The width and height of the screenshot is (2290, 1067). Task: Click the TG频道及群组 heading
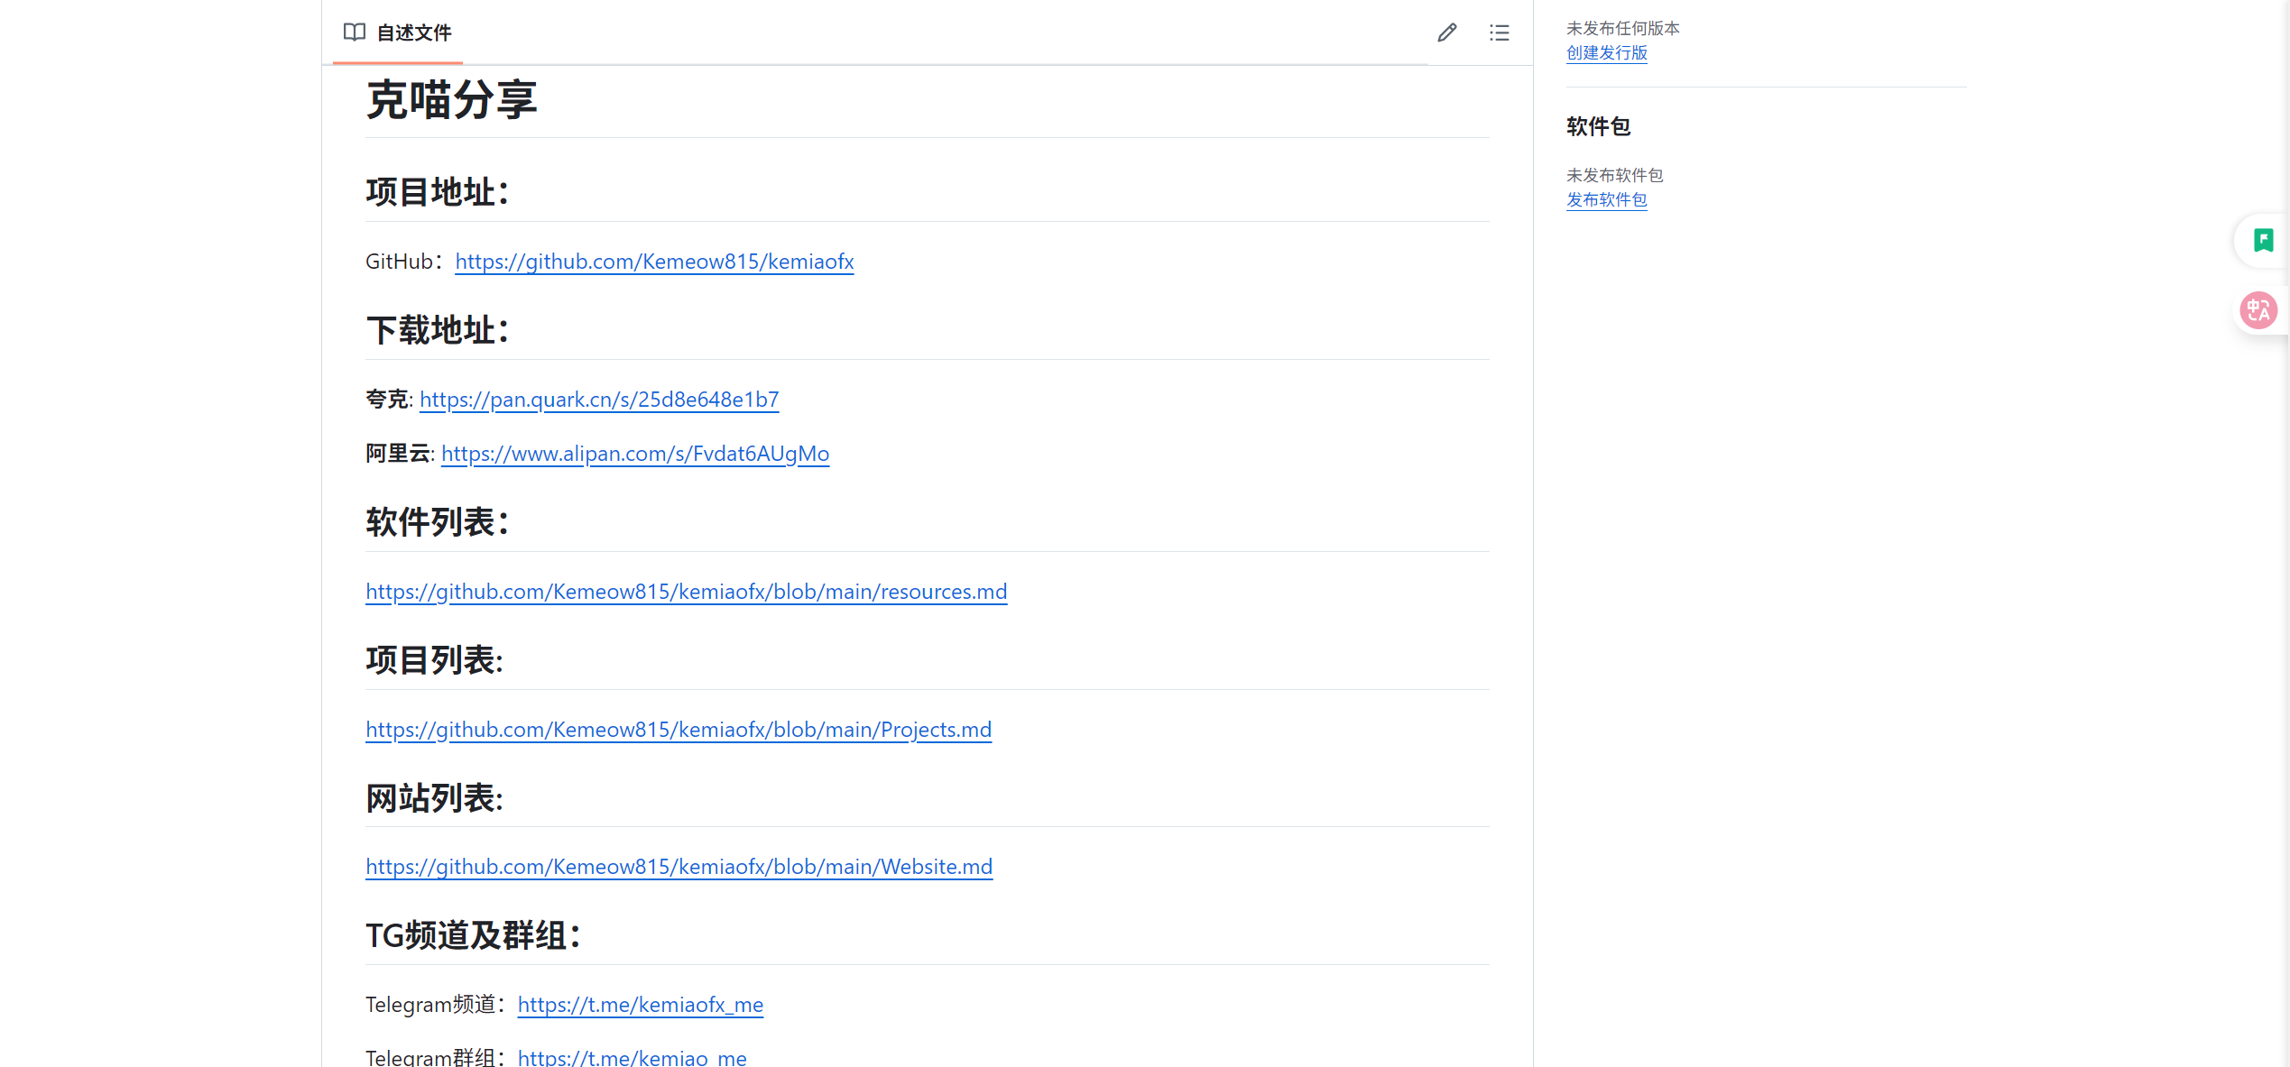[474, 935]
